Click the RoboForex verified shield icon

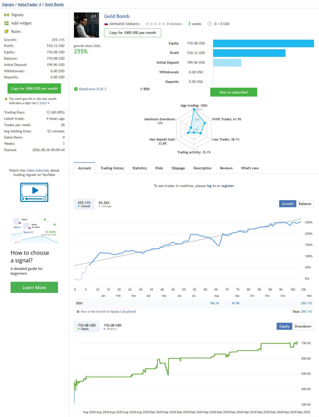pyautogui.click(x=76, y=89)
